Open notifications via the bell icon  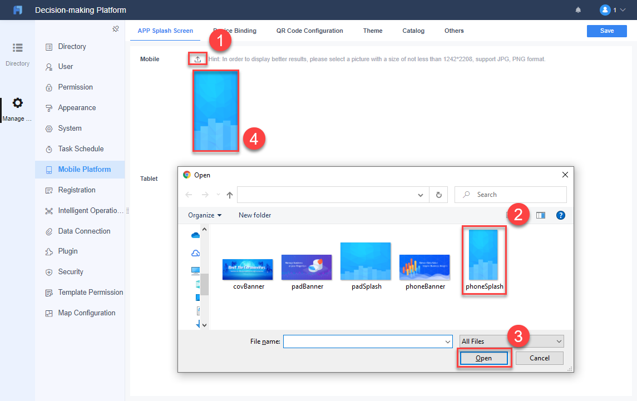[578, 9]
